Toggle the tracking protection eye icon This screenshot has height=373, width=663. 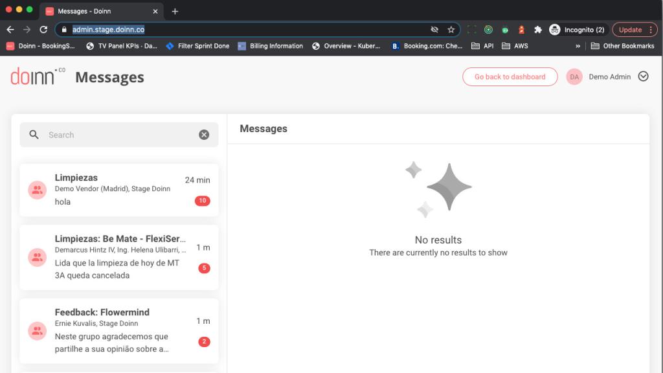[434, 30]
